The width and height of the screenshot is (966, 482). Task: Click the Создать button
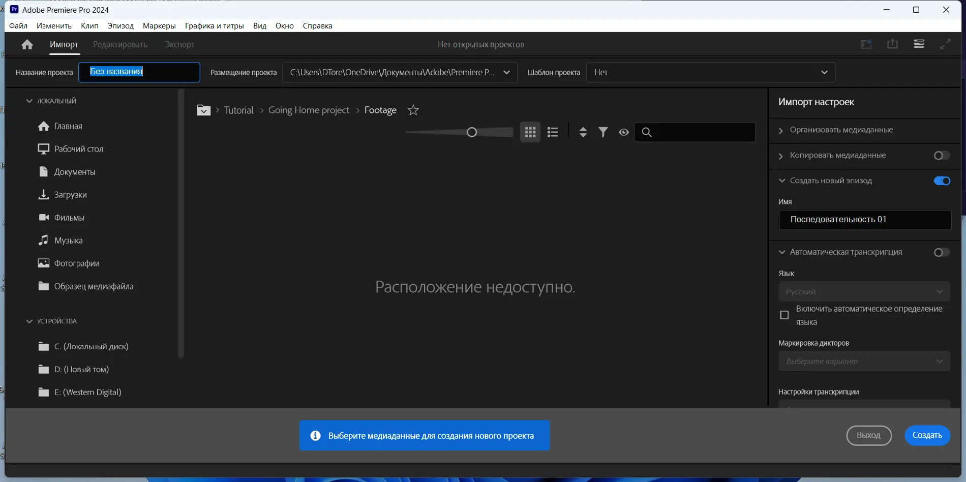[927, 435]
